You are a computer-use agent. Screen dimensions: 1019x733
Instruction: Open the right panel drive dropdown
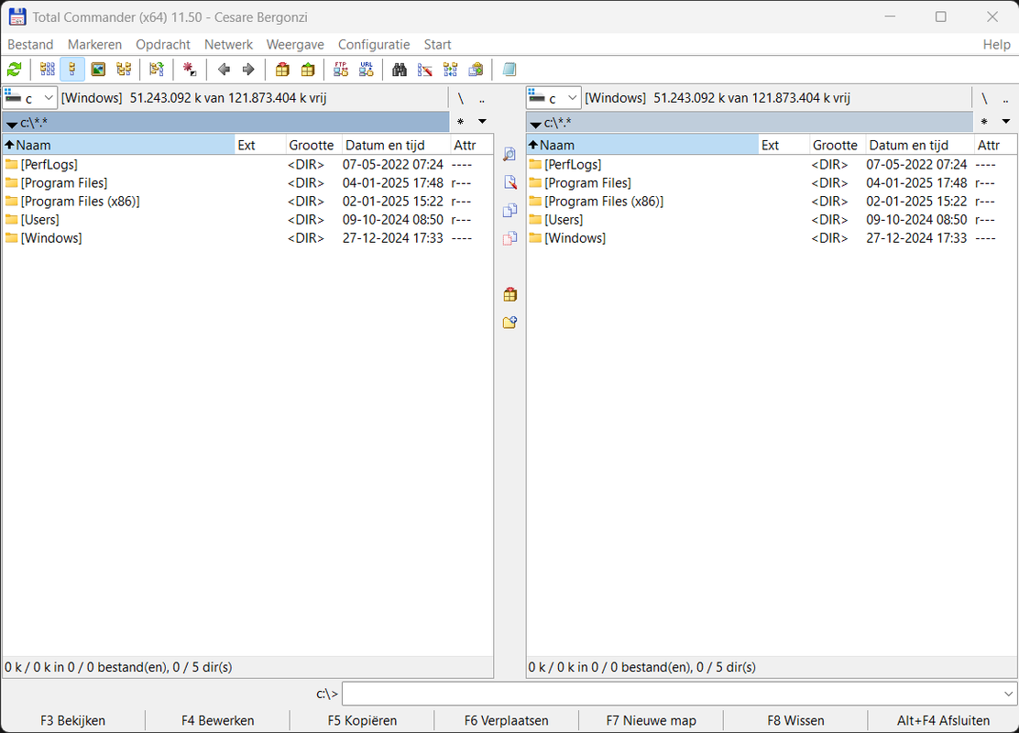coord(553,98)
